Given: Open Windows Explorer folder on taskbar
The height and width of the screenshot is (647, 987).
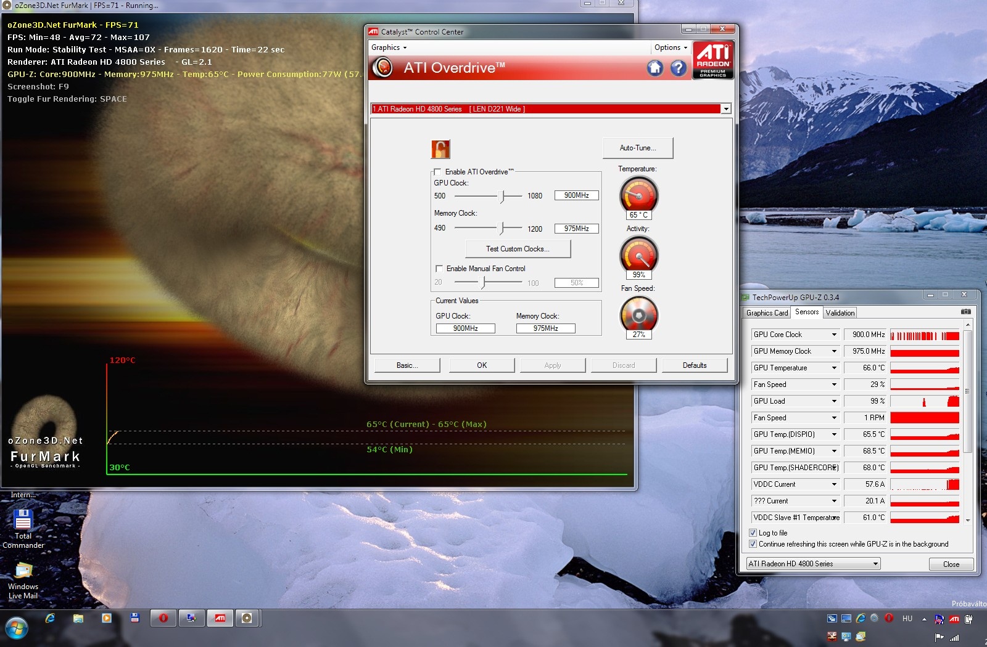Looking at the screenshot, I should tap(78, 618).
